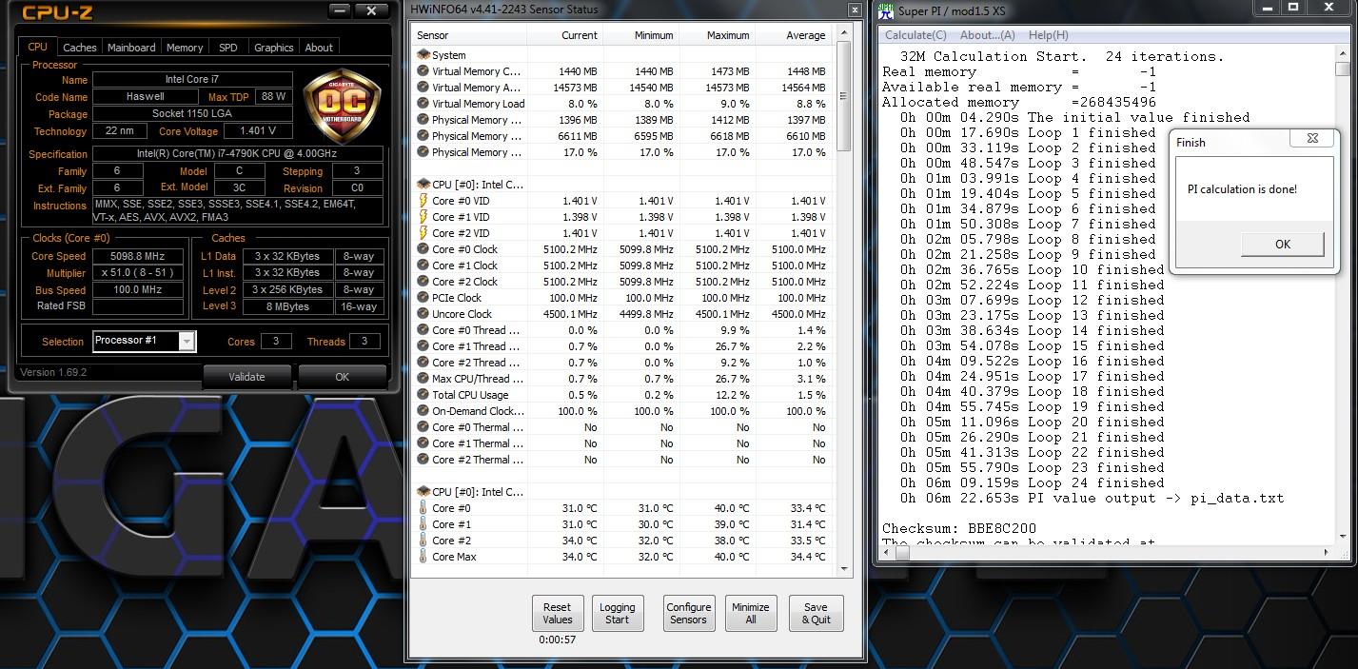Click the Core #0 Thermal row icon
Screen dimensions: 1358x669
pyautogui.click(x=423, y=427)
